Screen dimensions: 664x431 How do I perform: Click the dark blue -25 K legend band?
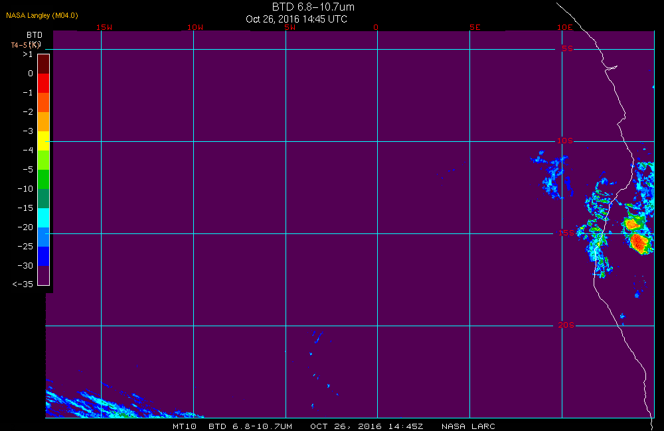44,257
